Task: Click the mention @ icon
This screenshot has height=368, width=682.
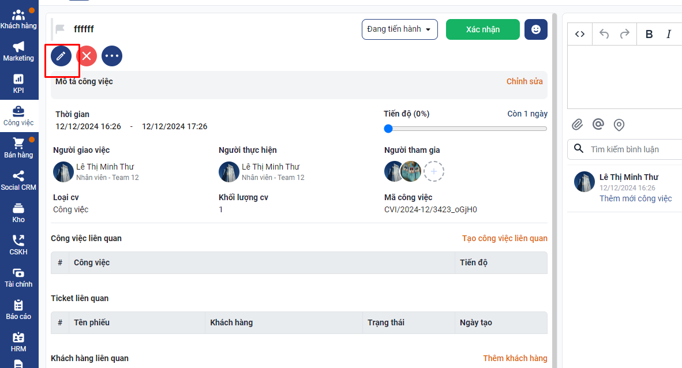Action: coord(598,125)
